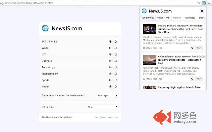Toggle the TOP STORIES enabled checkmark
The height and width of the screenshot is (132, 212).
(110, 42)
